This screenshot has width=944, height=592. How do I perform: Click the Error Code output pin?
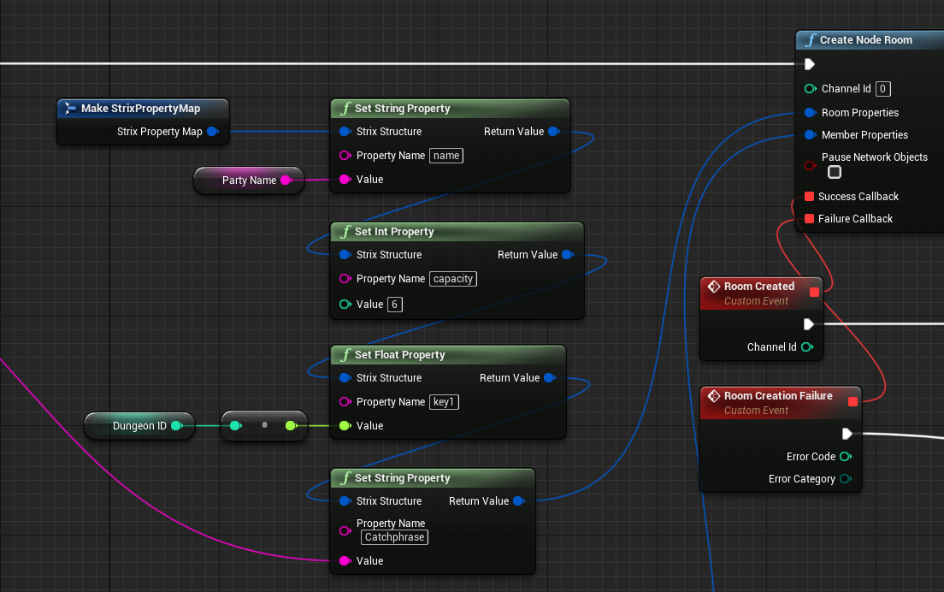[846, 457]
